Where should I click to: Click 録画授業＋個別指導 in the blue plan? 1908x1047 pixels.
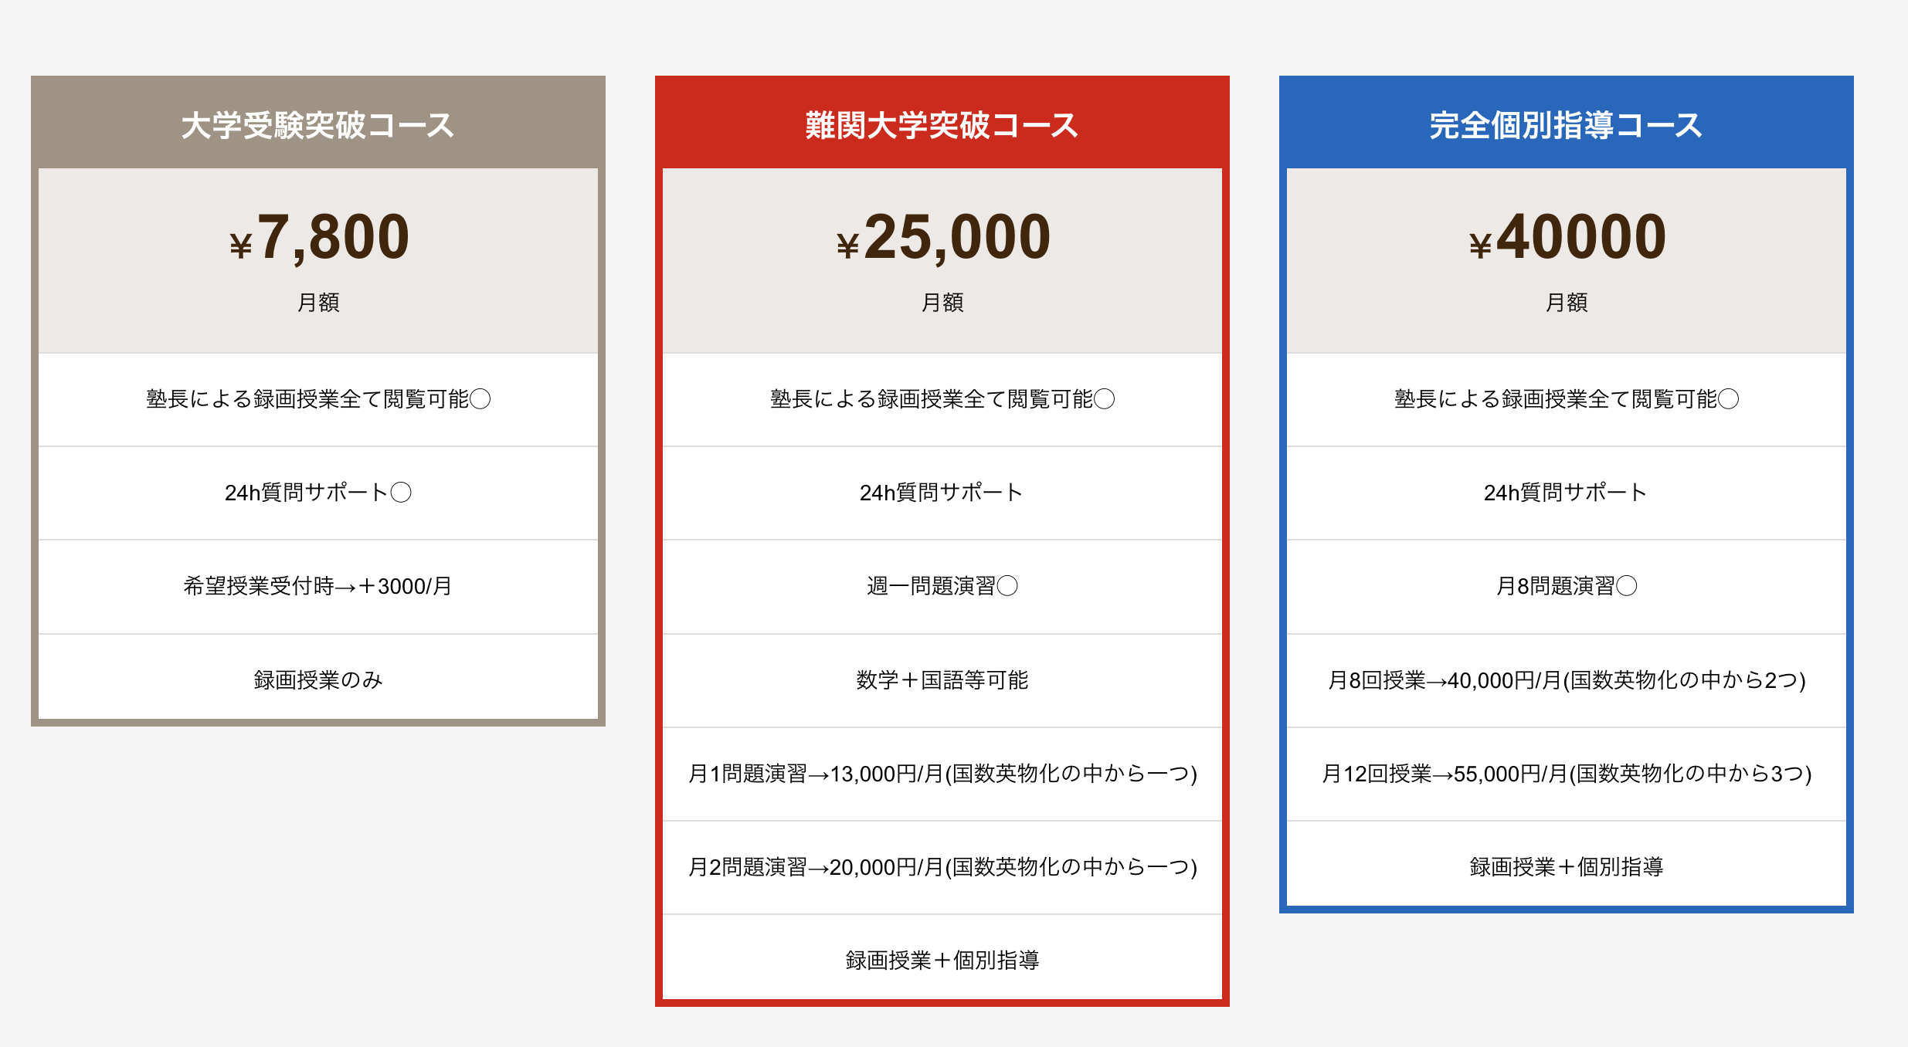(x=1566, y=867)
